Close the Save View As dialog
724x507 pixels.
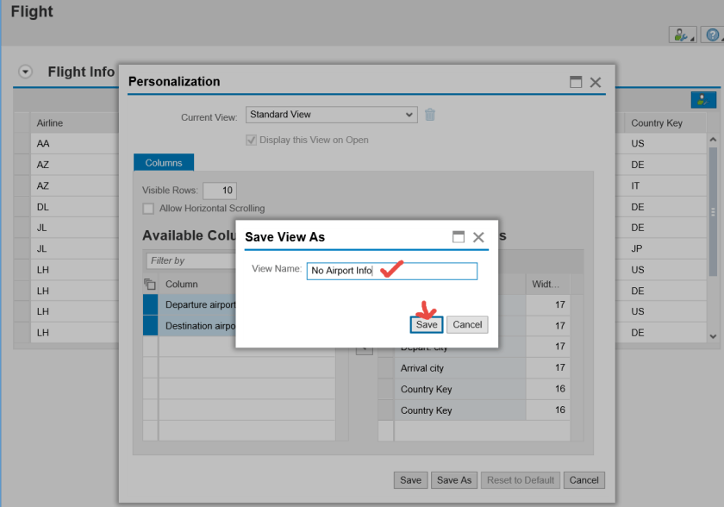coord(478,237)
